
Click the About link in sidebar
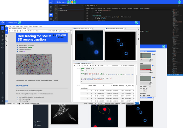[39, 122]
